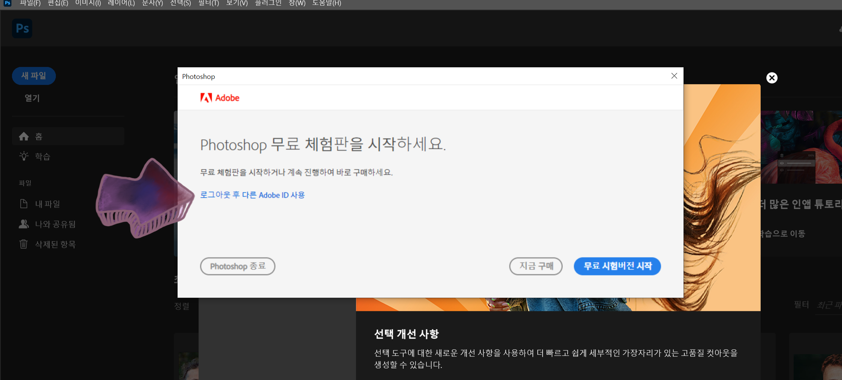Click the dialog heading 무료 체험판을 시작하세요
The image size is (842, 380).
pyautogui.click(x=323, y=144)
